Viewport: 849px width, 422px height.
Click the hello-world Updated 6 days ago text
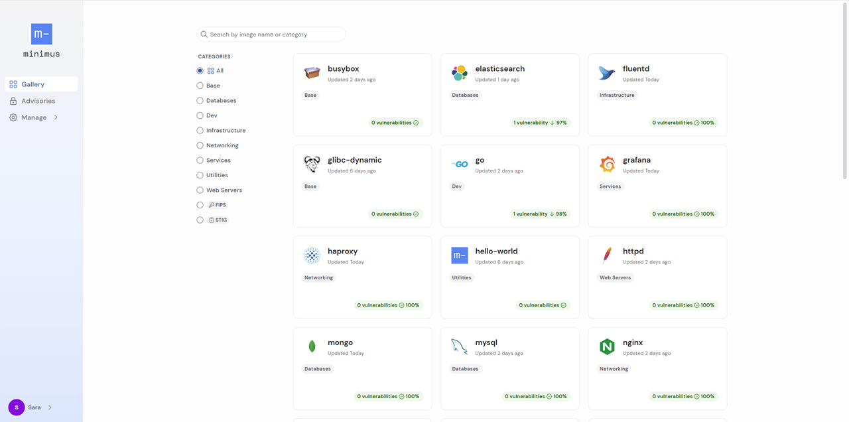click(x=499, y=262)
